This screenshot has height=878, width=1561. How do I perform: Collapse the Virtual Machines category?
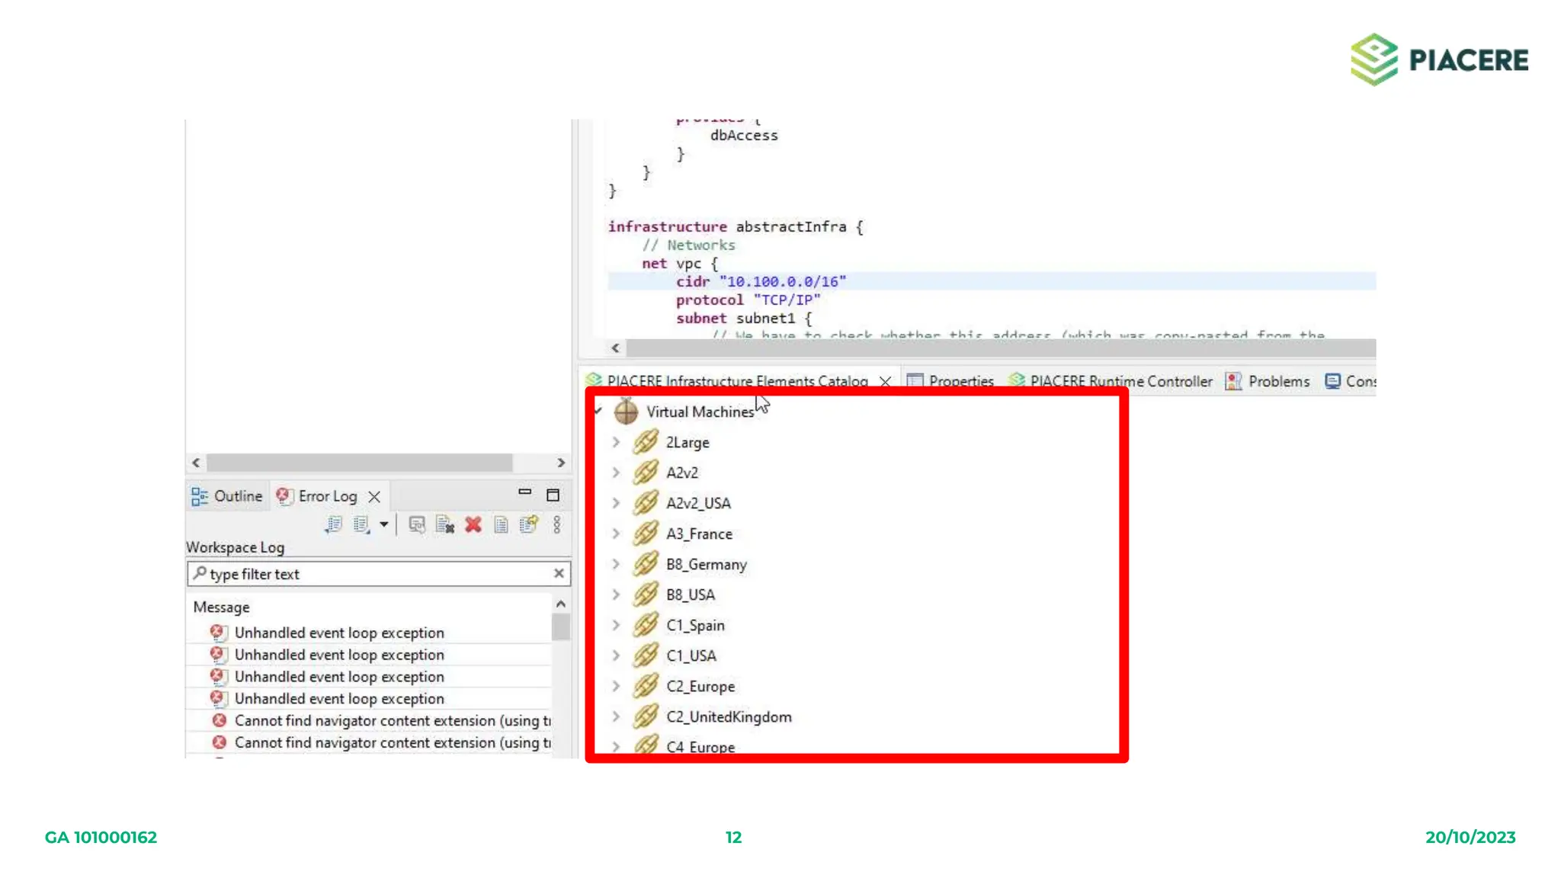598,412
